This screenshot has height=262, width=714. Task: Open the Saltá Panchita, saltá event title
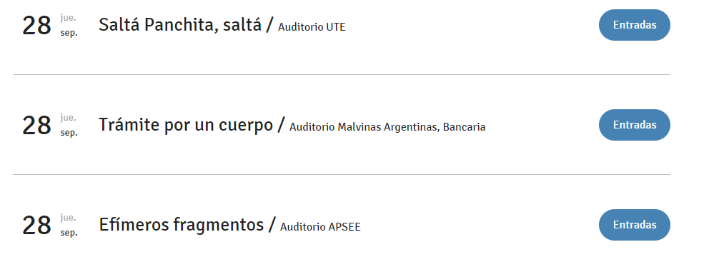point(180,25)
